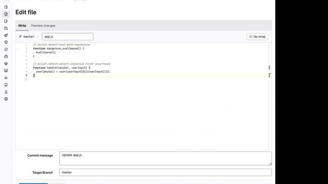Switch to the Preview changes tab

tap(43, 26)
